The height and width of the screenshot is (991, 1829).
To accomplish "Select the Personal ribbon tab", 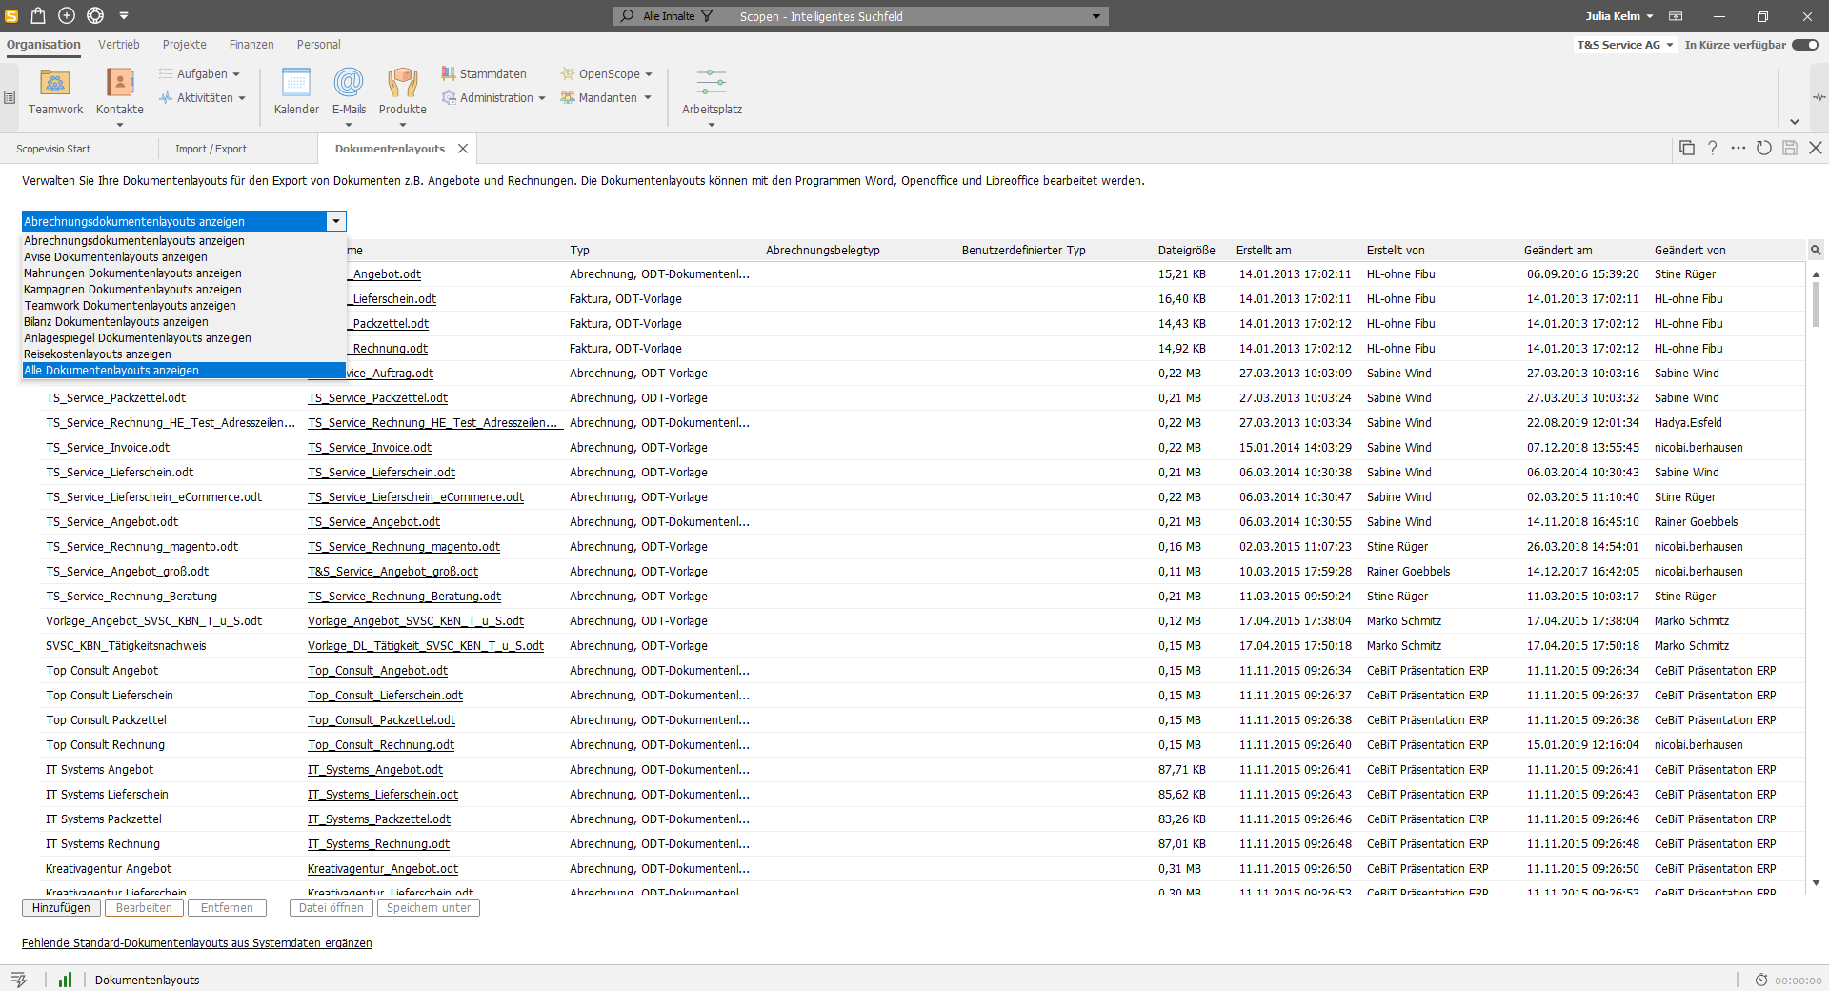I will 319,45.
